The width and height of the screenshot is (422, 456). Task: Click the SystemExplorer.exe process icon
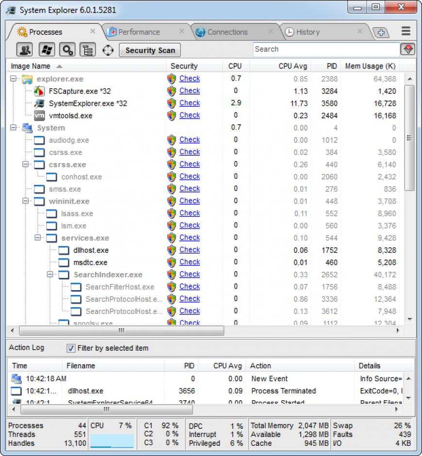click(x=39, y=103)
